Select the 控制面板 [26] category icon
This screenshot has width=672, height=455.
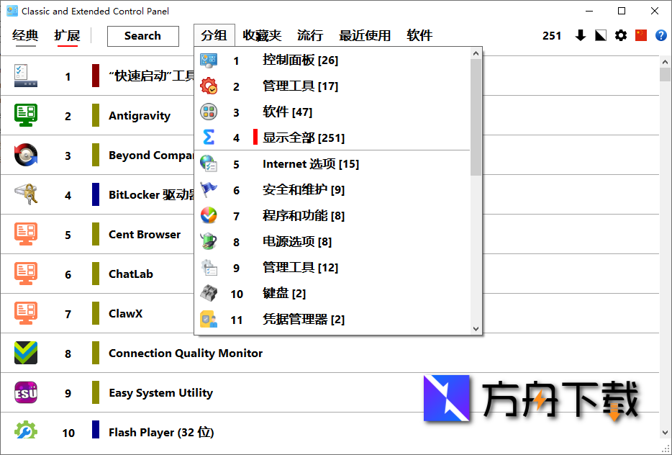point(208,60)
